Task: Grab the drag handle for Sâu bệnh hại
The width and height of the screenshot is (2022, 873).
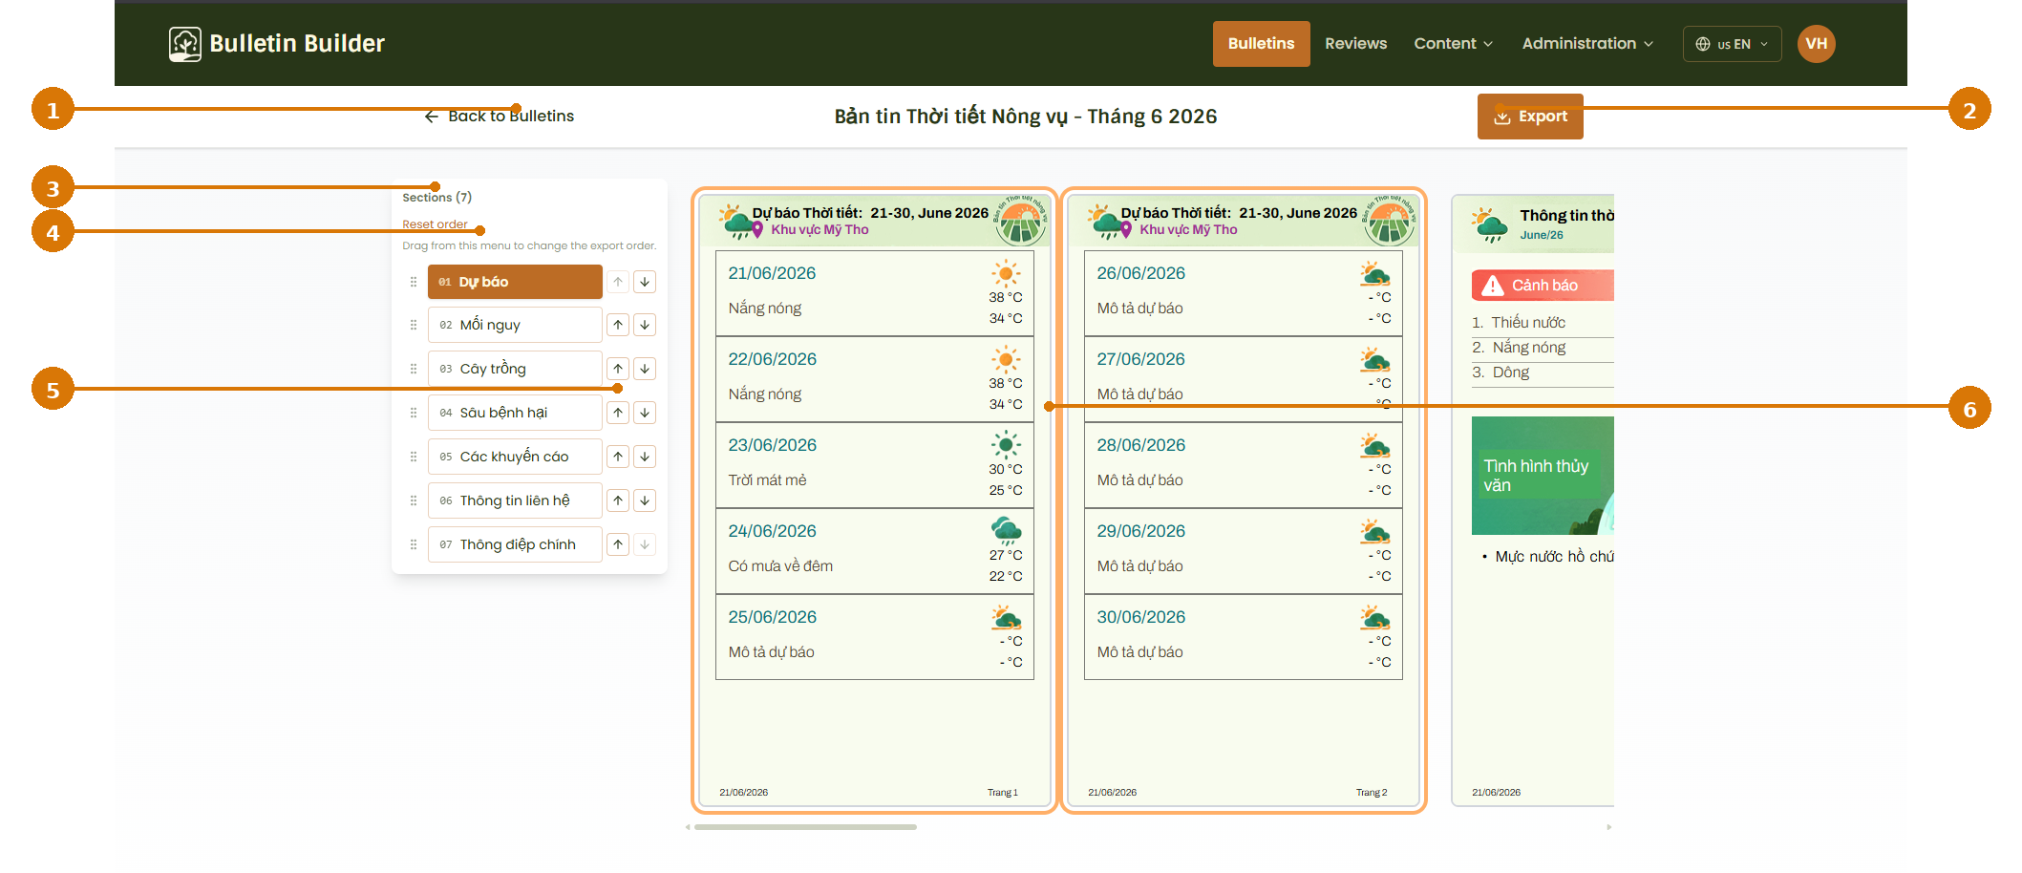Action: (414, 413)
